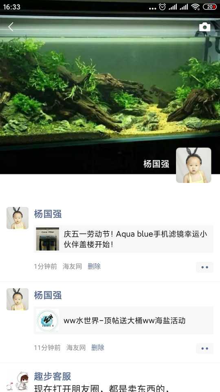Open the camera icon to post
This screenshot has height=392, width=220.
pos(205,27)
